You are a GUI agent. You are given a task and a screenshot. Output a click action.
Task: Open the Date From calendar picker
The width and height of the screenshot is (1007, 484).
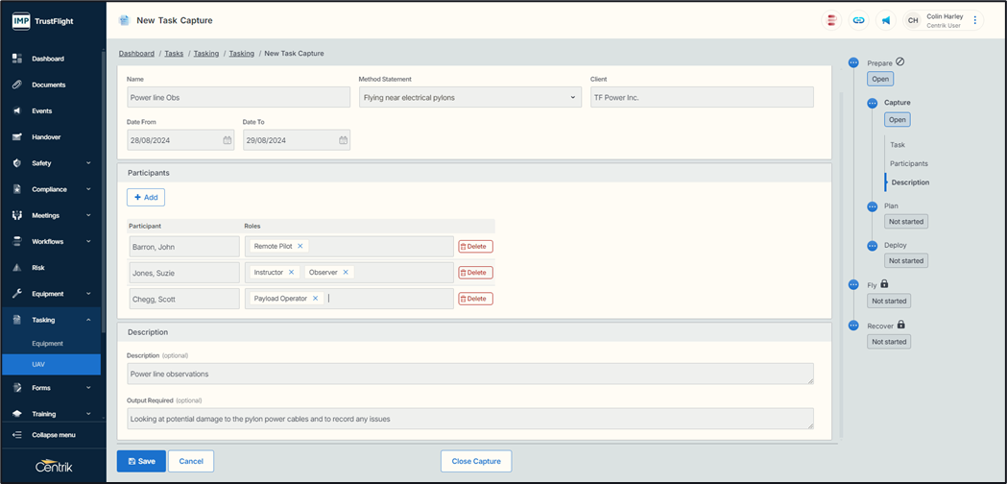(x=228, y=140)
